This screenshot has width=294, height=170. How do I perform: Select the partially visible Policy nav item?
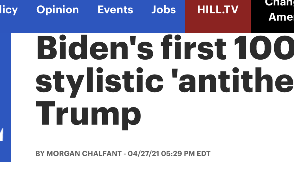[x=8, y=10]
